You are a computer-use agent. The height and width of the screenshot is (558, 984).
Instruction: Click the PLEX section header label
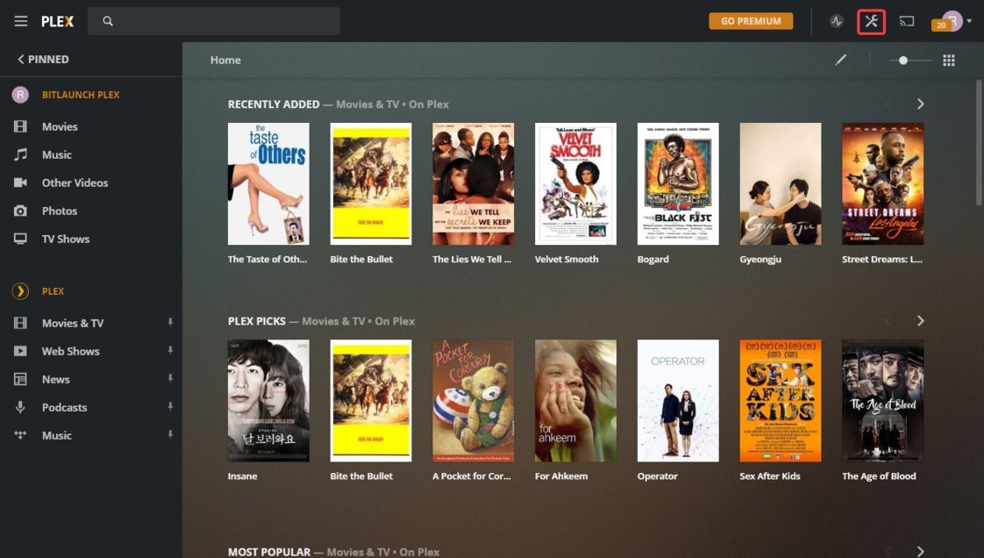(x=53, y=291)
